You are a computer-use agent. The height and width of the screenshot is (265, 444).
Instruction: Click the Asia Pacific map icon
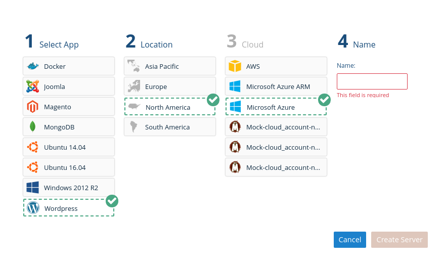pos(134,66)
